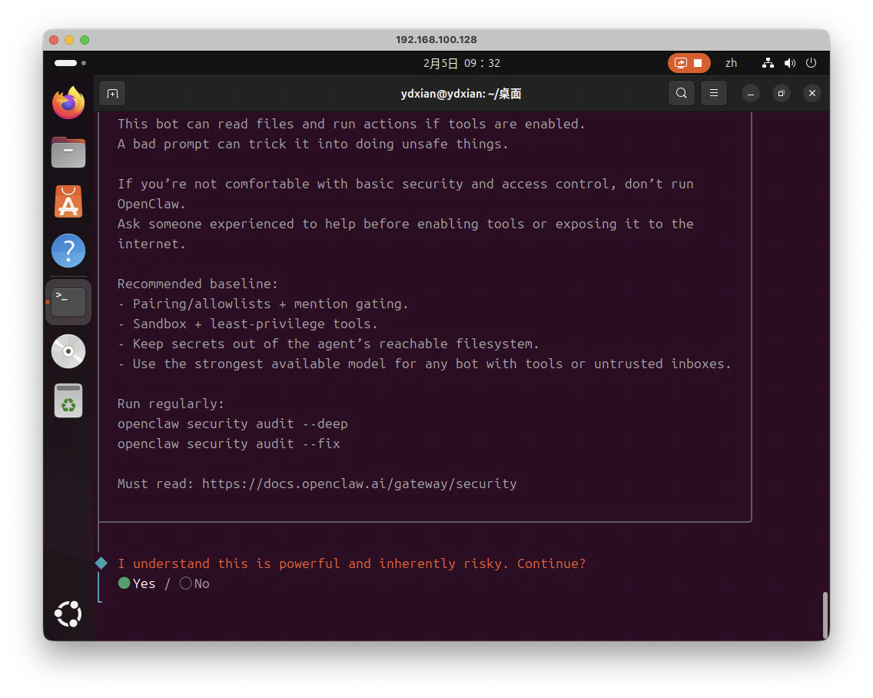Open the power system menu

coord(812,63)
